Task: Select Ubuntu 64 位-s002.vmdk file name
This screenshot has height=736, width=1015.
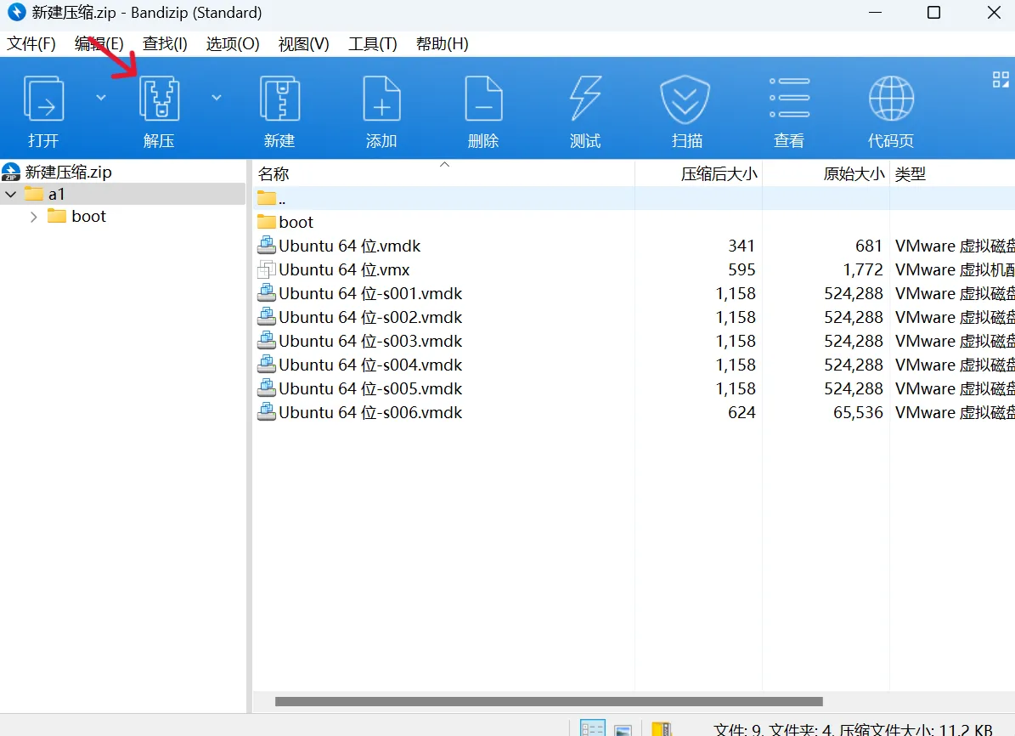Action: click(370, 318)
